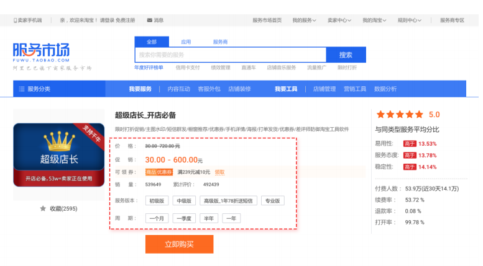Switch to the 服务商 search tab
This screenshot has height=266, width=483.
tap(220, 42)
